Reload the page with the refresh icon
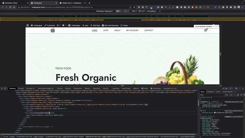The image size is (245, 138). pyautogui.click(x=10, y=7)
